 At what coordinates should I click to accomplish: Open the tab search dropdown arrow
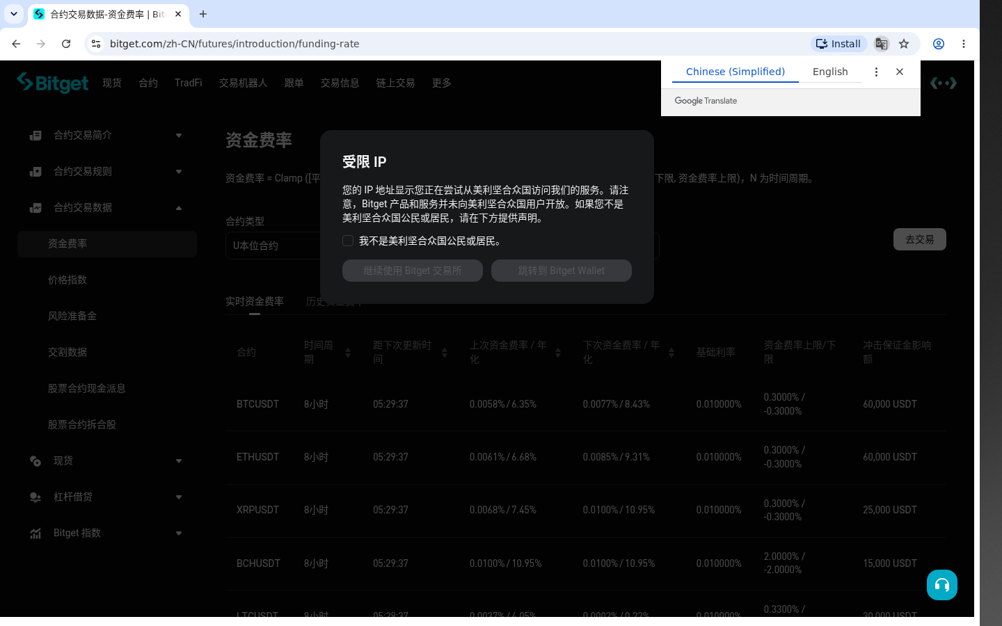coord(14,14)
